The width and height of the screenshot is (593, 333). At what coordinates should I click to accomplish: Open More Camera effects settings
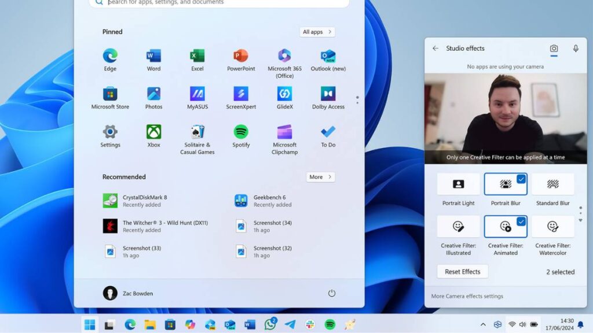(x=467, y=296)
